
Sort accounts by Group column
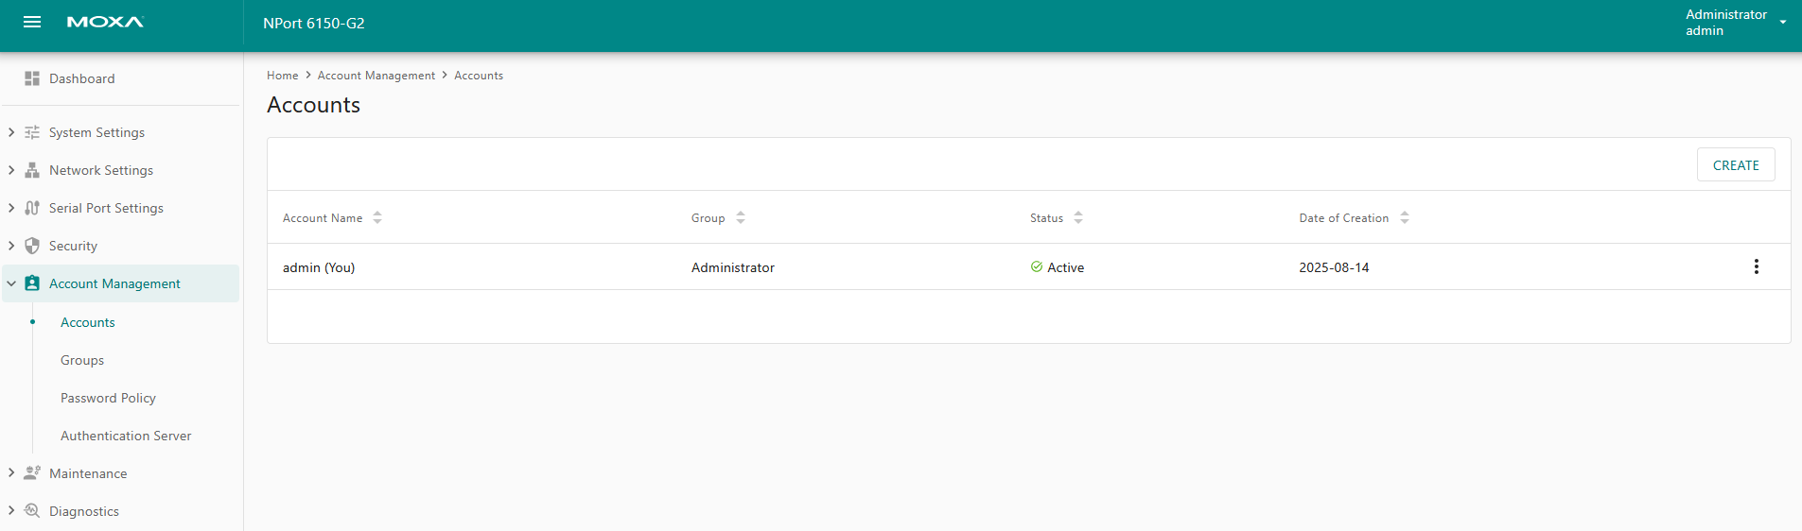[x=741, y=217]
